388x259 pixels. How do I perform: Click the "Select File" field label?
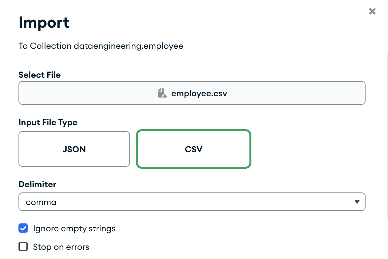(40, 75)
